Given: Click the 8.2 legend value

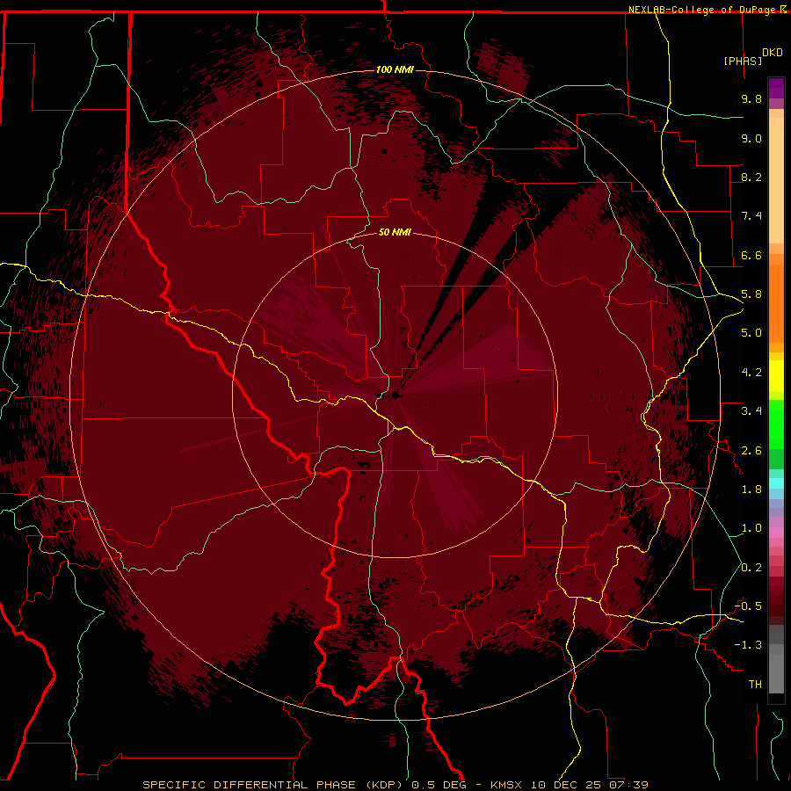Looking at the screenshot, I should [x=751, y=177].
